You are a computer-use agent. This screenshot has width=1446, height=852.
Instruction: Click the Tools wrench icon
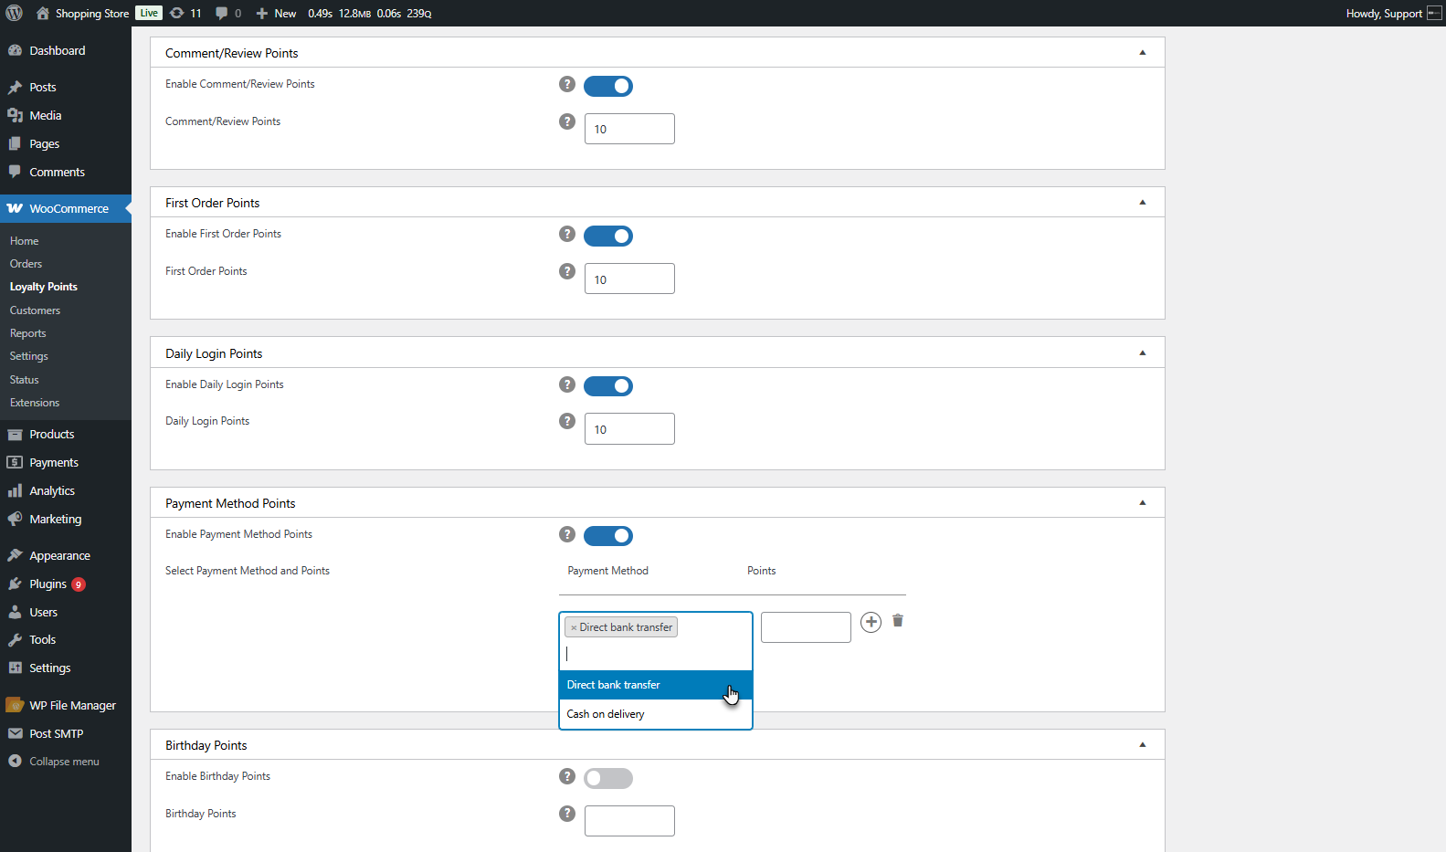pos(15,639)
